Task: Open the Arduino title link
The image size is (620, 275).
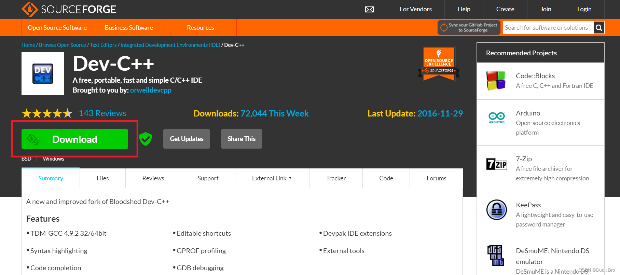Action: coord(528,113)
